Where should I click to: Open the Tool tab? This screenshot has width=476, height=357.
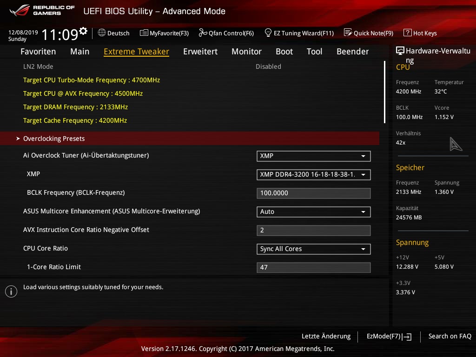tap(315, 52)
